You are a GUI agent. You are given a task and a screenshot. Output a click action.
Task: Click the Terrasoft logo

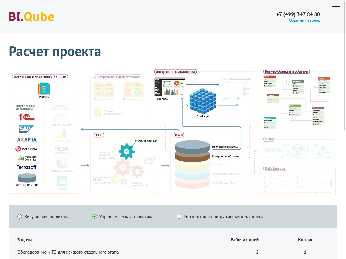click(27, 167)
